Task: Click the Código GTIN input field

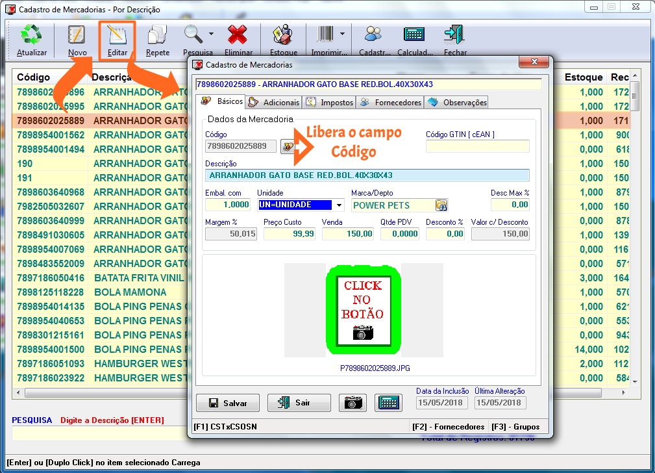Action: 478,146
